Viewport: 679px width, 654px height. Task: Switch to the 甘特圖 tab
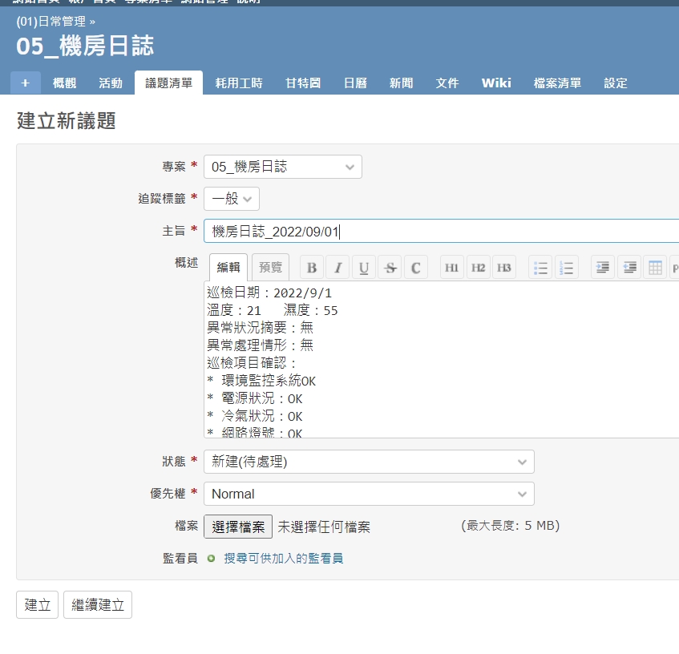[x=303, y=83]
